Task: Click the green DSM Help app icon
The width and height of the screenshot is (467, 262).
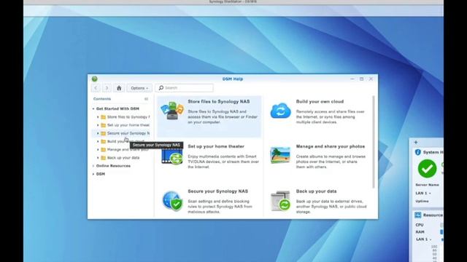Action: [94, 79]
